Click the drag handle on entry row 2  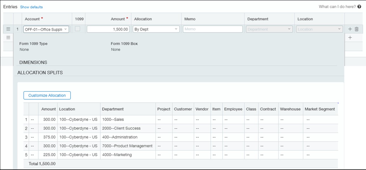[8, 37]
